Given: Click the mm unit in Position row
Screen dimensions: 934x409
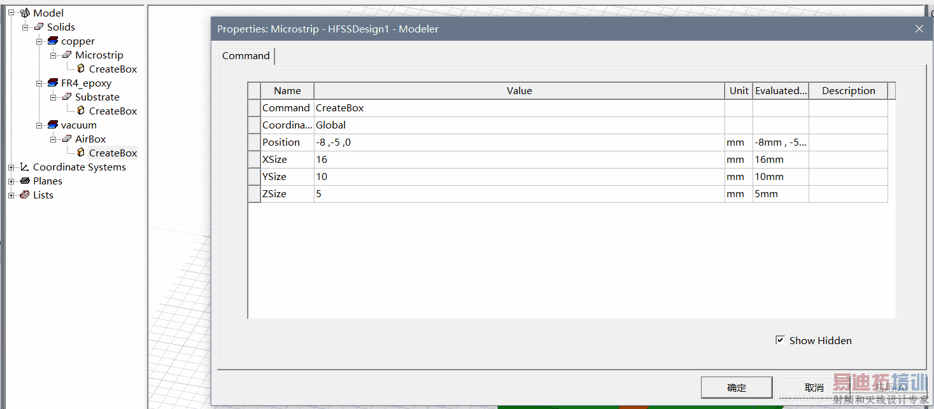Looking at the screenshot, I should (x=739, y=142).
